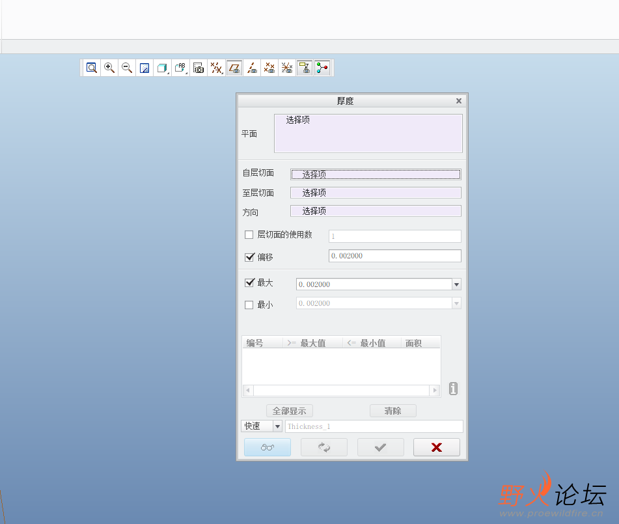Cancel with the red X button
This screenshot has width=619, height=524.
pyautogui.click(x=437, y=447)
